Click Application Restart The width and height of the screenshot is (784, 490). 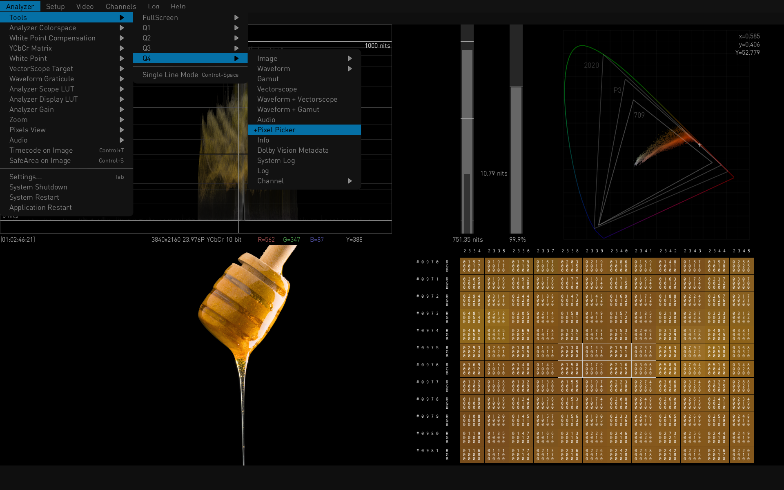tap(40, 207)
